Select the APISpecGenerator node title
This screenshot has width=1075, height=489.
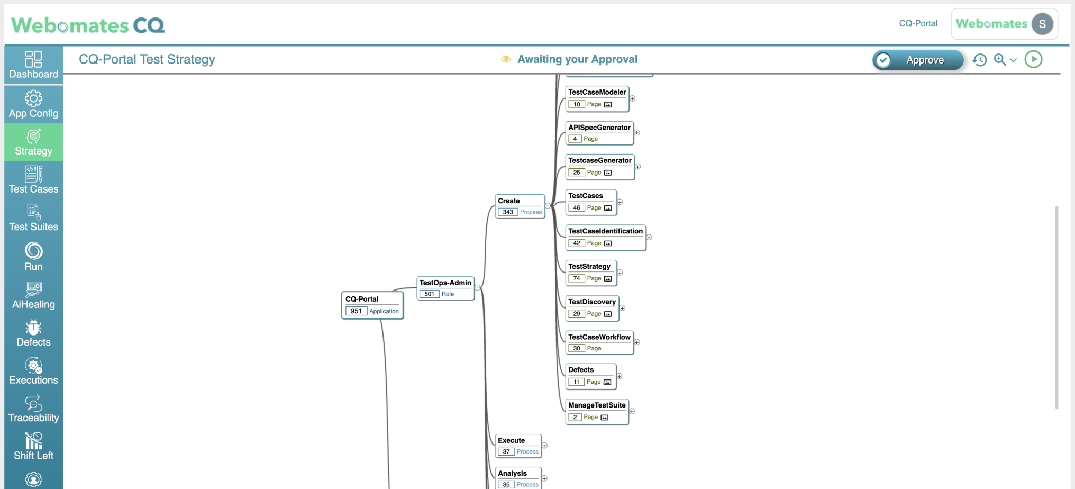coord(599,128)
